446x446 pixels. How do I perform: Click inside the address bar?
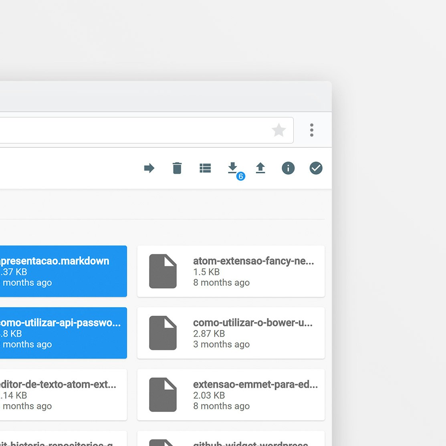pyautogui.click(x=140, y=130)
